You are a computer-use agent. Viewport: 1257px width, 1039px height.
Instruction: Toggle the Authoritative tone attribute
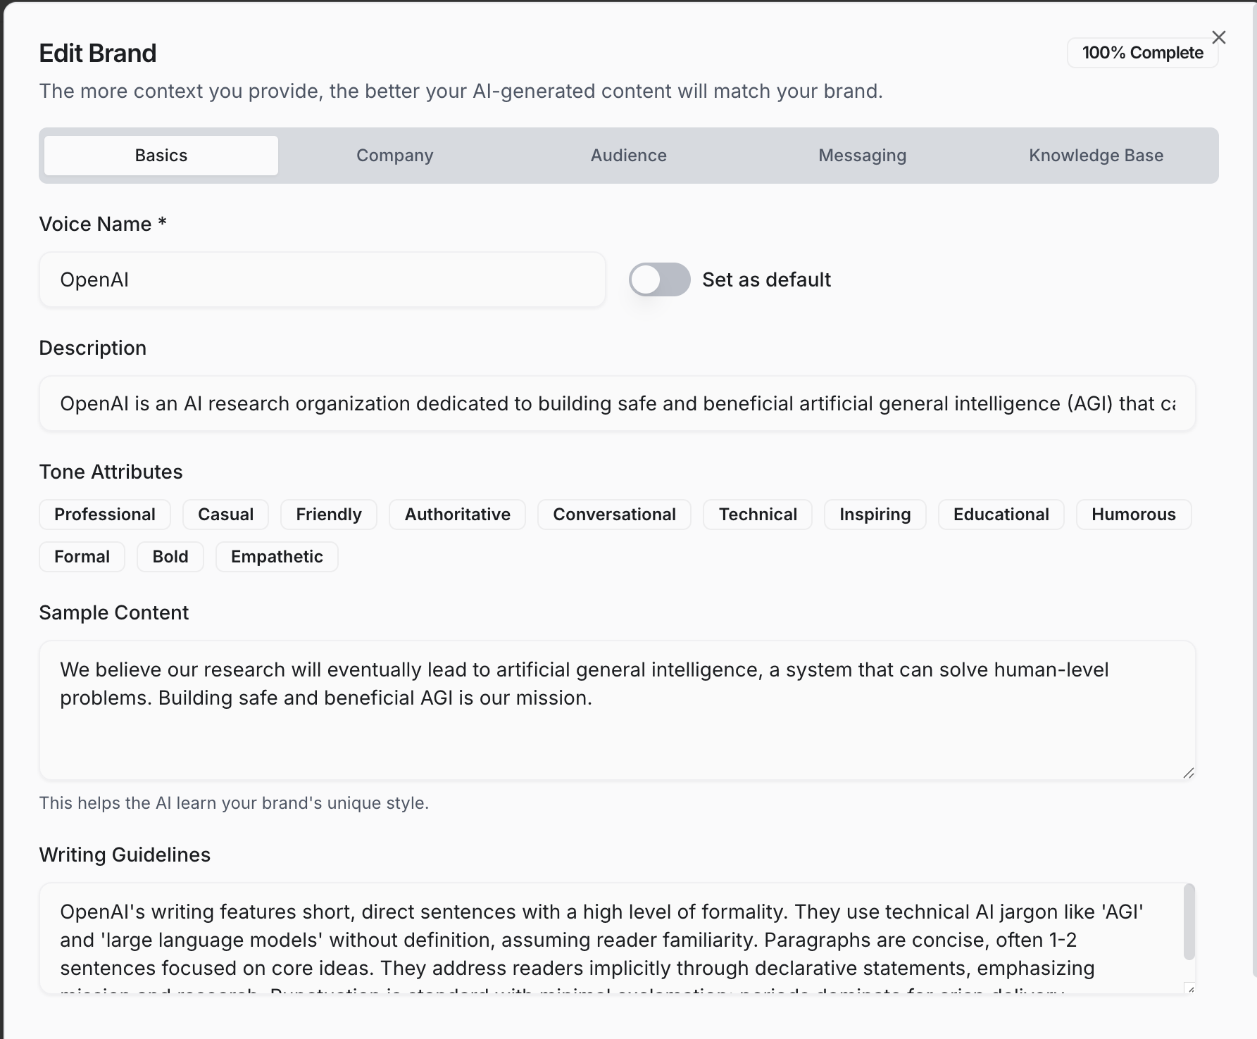[458, 515]
